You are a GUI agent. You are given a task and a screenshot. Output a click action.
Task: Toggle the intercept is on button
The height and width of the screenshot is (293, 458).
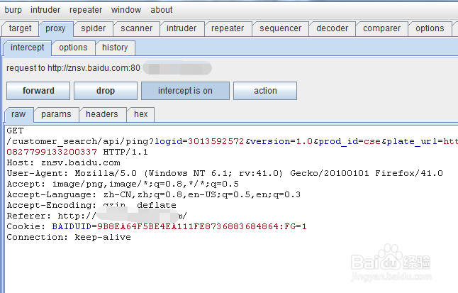(185, 91)
